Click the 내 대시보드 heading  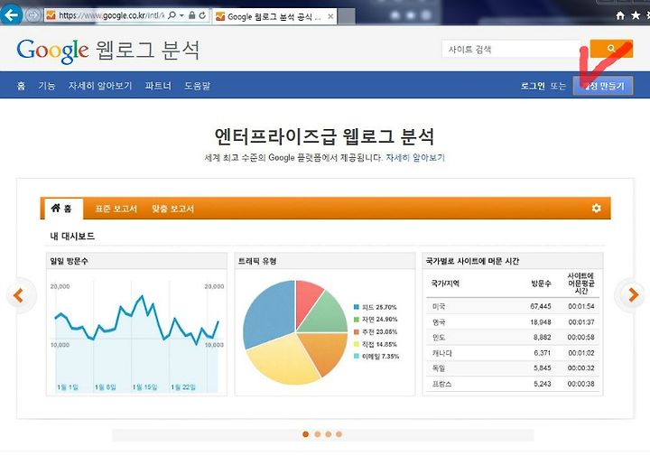[72, 236]
